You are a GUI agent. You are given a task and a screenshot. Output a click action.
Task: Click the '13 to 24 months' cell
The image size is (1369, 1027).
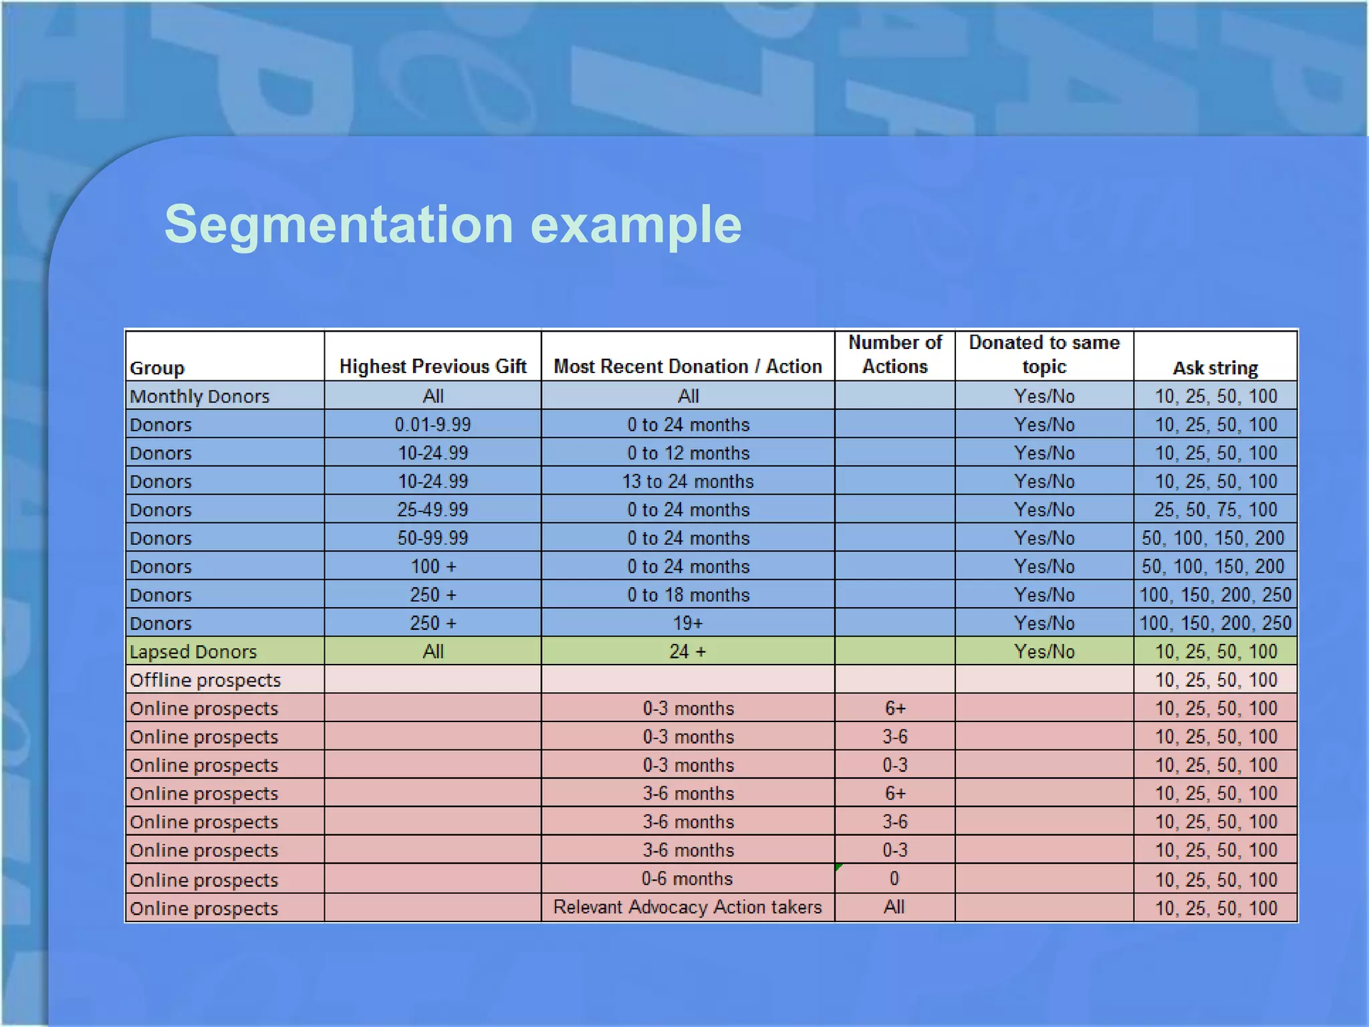pyautogui.click(x=689, y=481)
